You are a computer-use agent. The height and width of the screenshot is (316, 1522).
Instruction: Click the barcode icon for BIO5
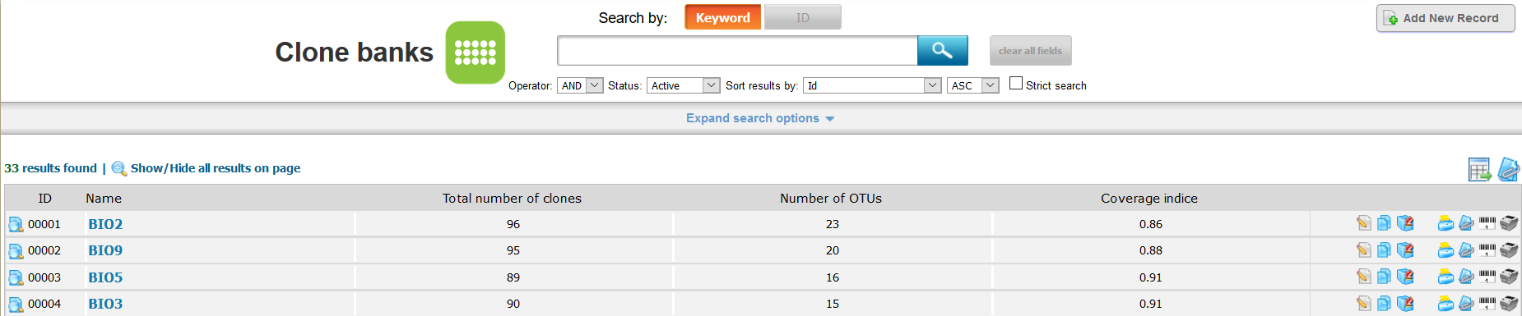click(1487, 277)
